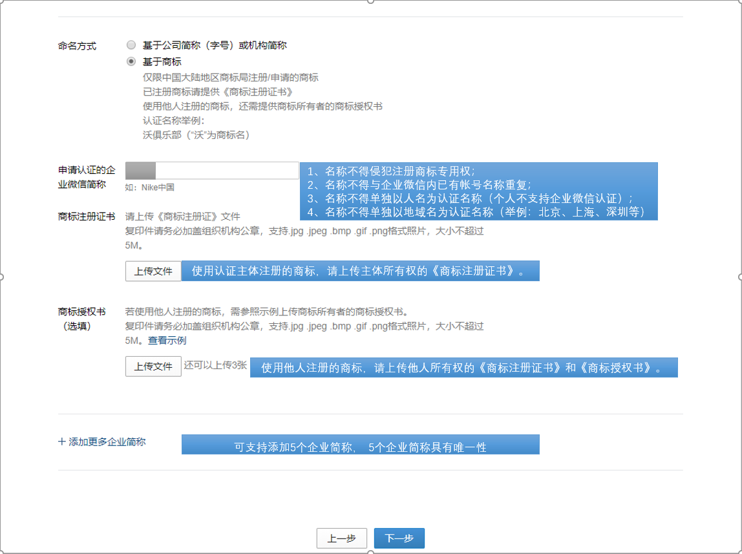The image size is (742, 554).
Task: Click the blue tip about 商标授权书 for others' trademarks
Action: point(465,367)
